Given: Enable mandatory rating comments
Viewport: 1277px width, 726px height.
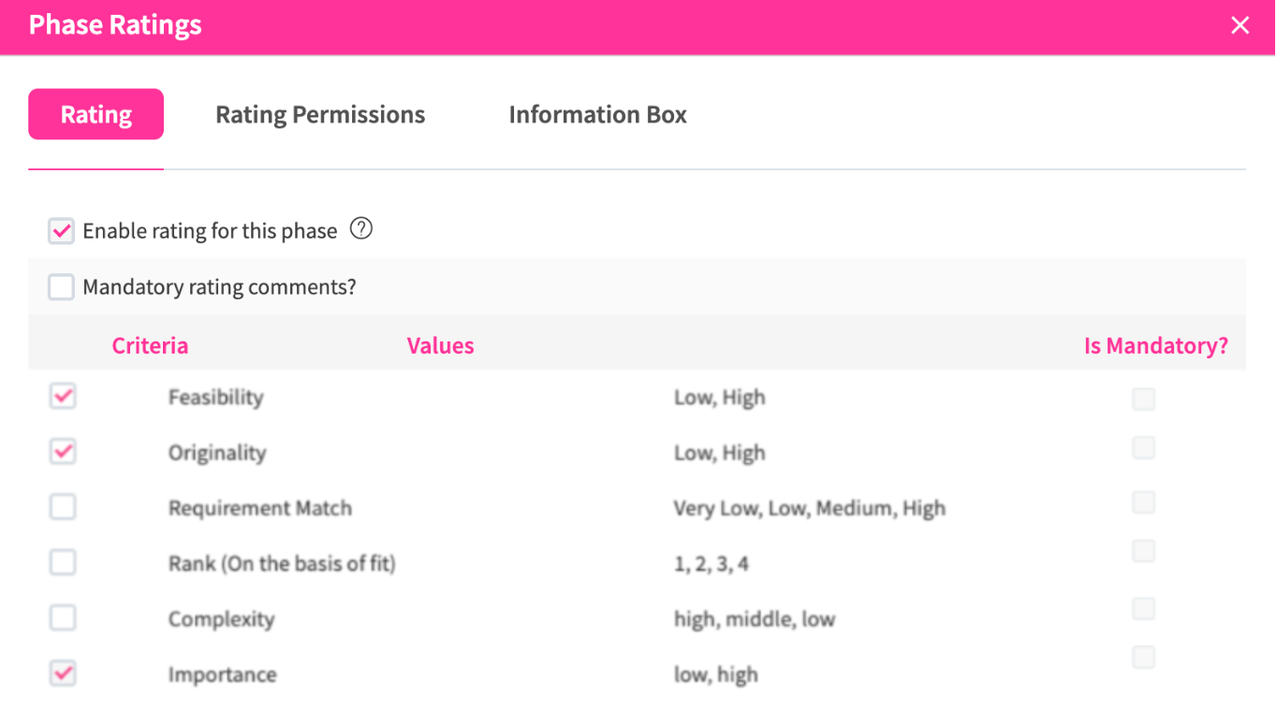Looking at the screenshot, I should (x=62, y=287).
